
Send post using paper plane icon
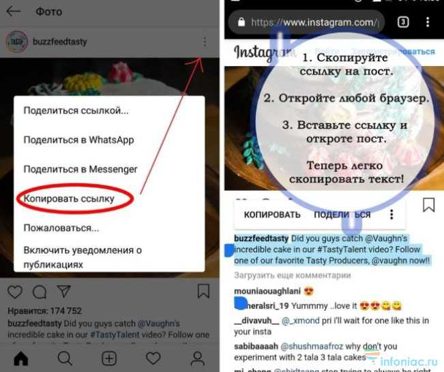[63, 291]
